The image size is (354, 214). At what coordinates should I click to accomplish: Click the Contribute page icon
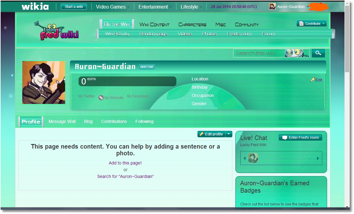click(x=301, y=24)
